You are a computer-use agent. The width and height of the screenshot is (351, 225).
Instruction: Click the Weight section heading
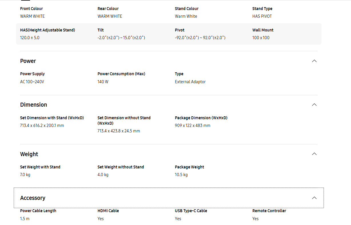tap(29, 154)
